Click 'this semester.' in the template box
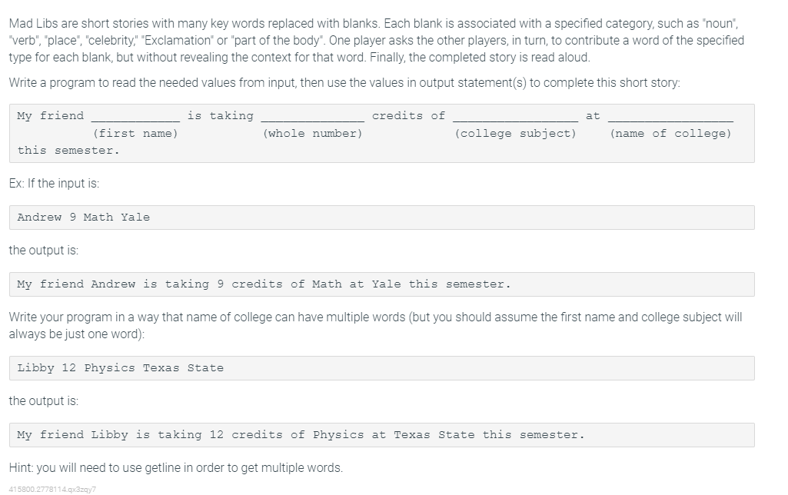 pos(68,151)
